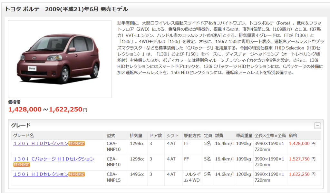Click the 特別・限定 badge beside 150i HIDセレクション

tap(77, 174)
